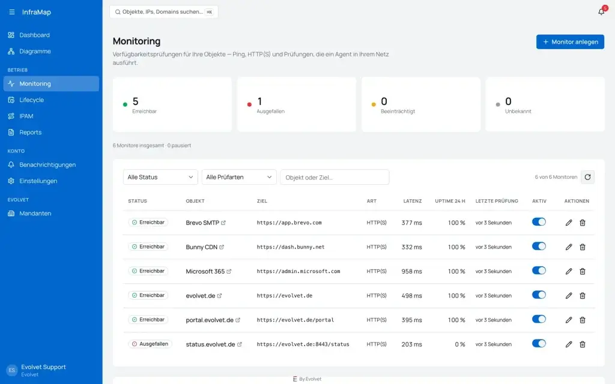This screenshot has width=615, height=384.
Task: Edit the Microsoft 365 monitor
Action: click(569, 271)
